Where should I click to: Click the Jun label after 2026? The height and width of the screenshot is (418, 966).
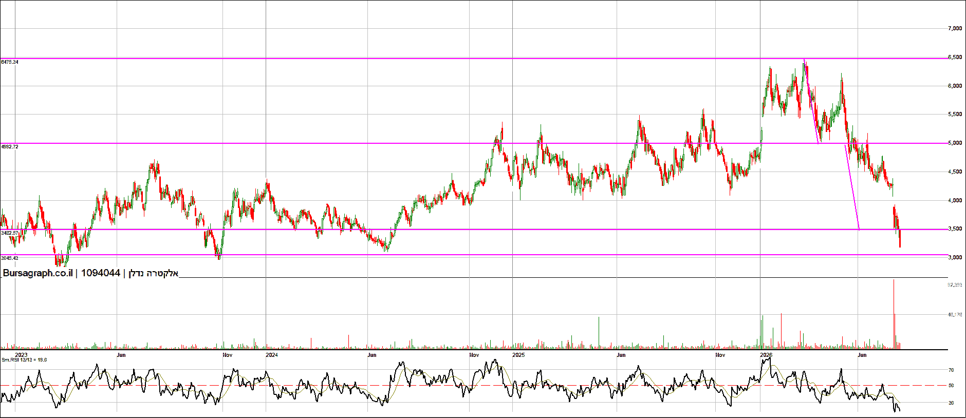coord(862,355)
